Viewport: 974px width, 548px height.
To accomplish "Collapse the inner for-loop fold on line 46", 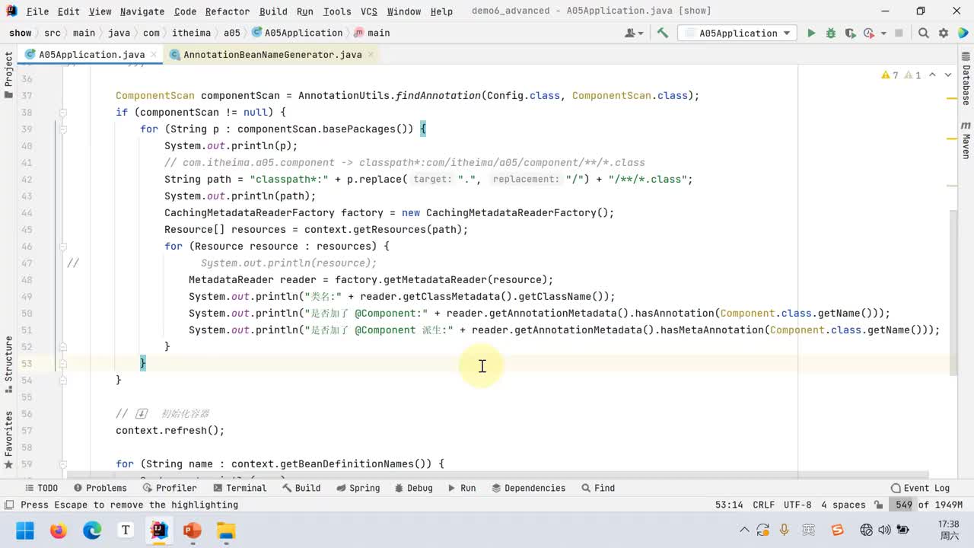I will (x=63, y=246).
